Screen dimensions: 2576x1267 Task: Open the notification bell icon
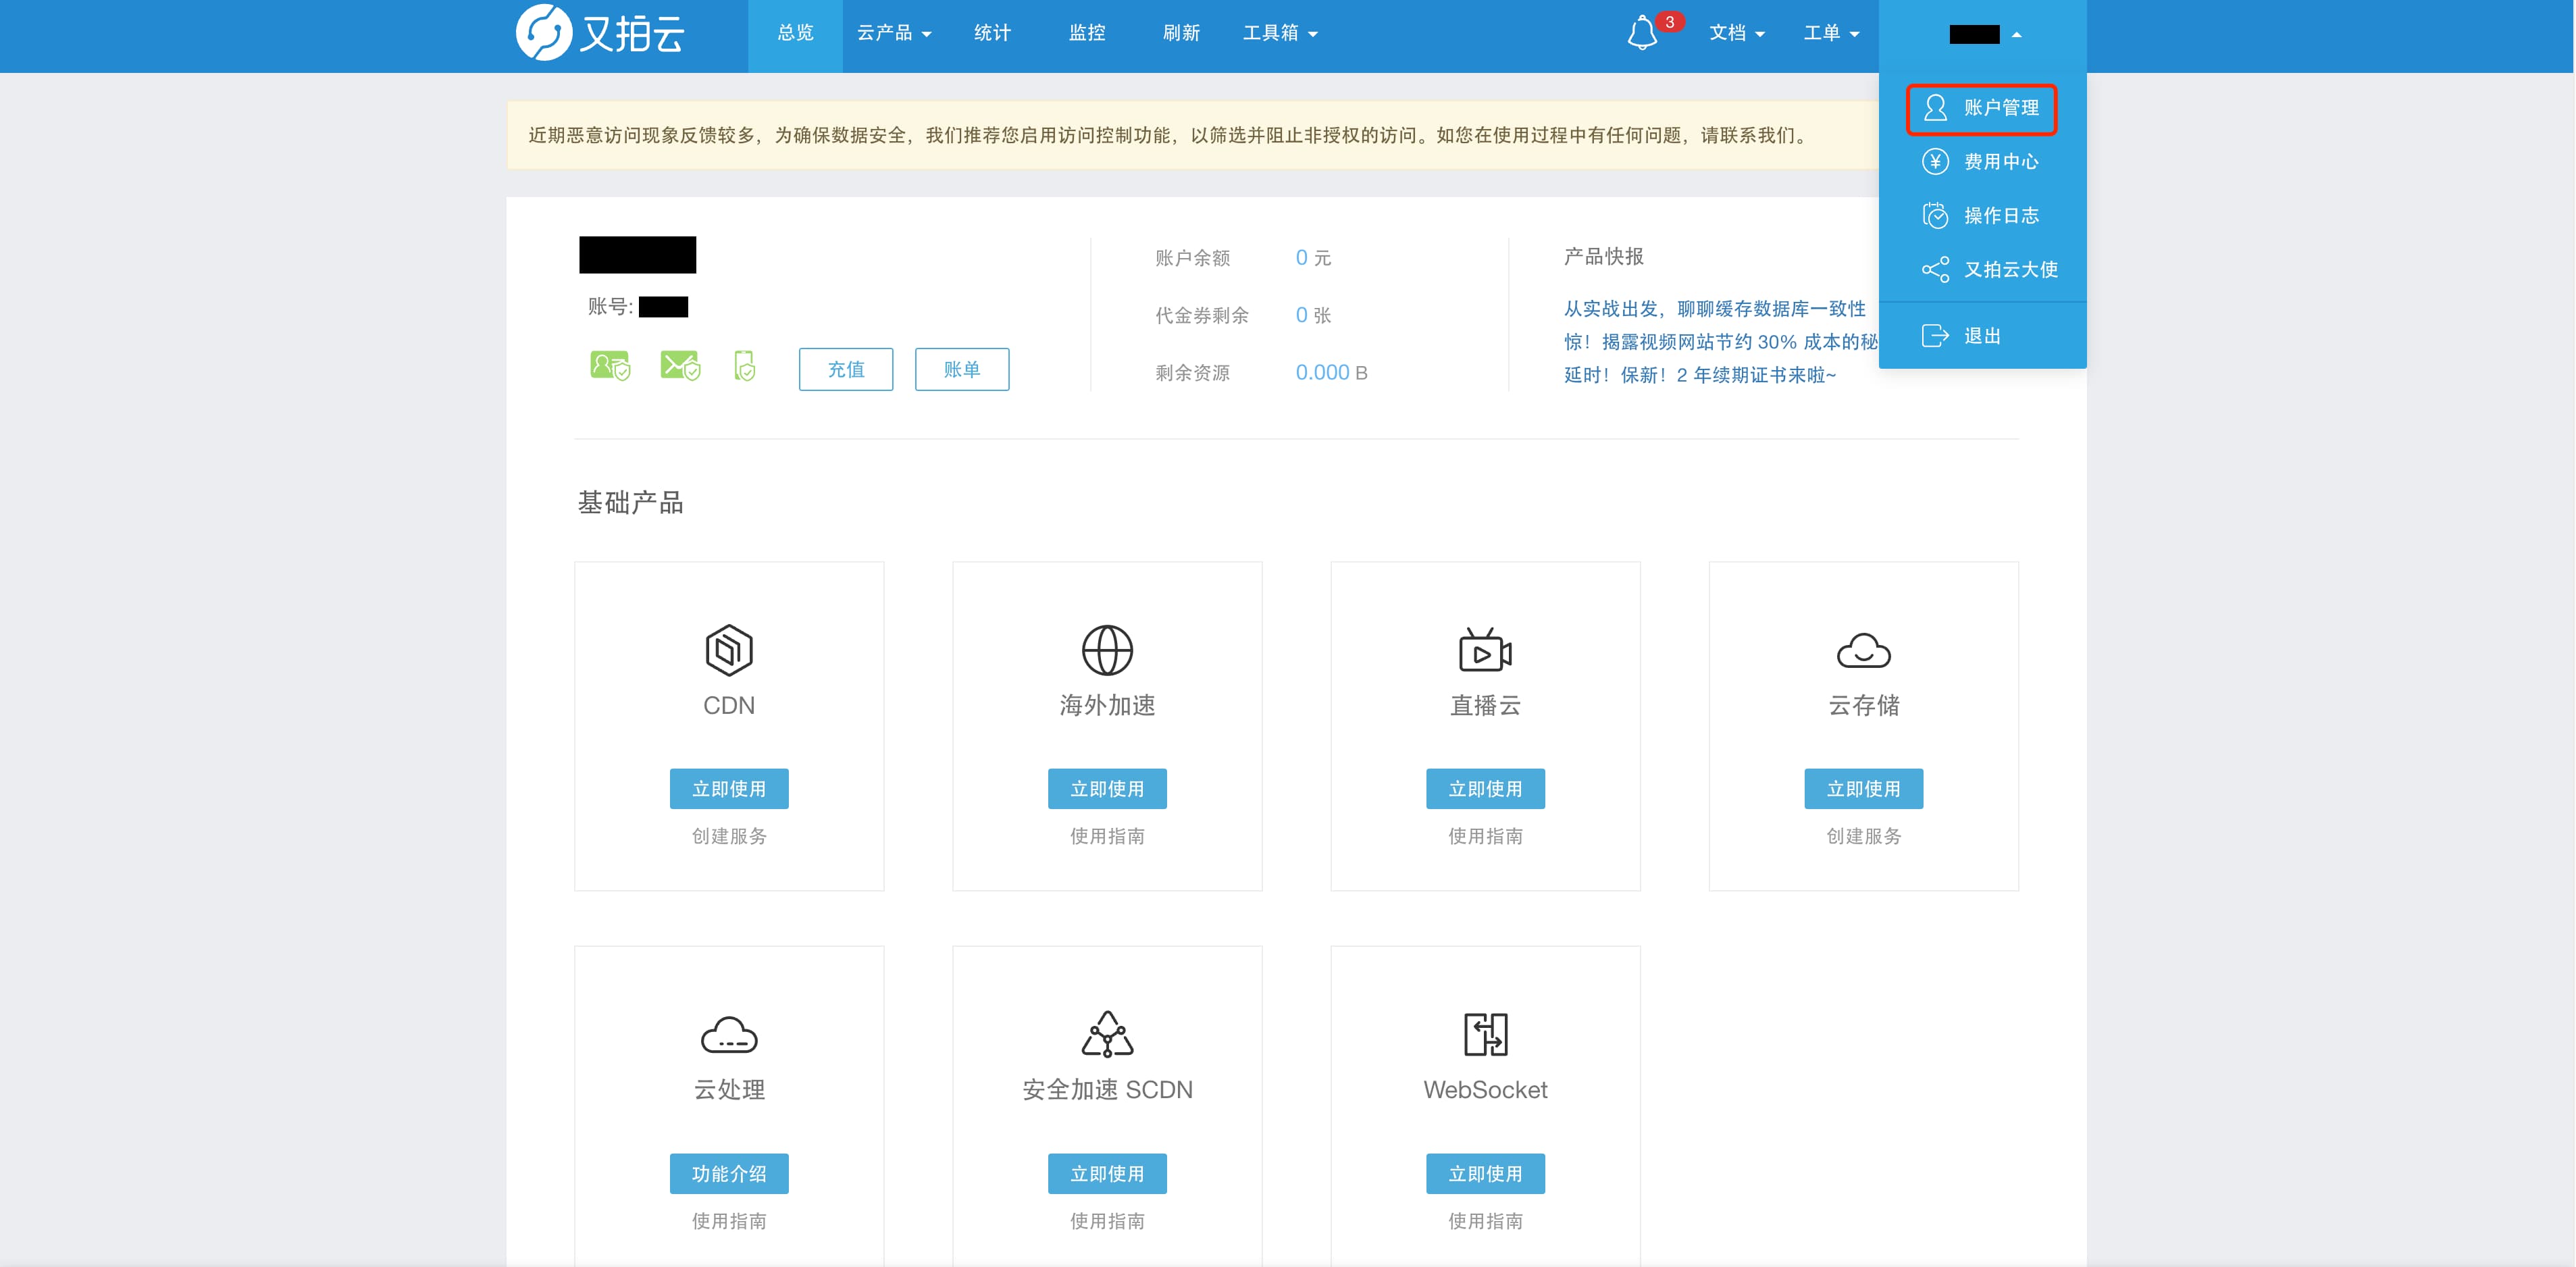1642,33
